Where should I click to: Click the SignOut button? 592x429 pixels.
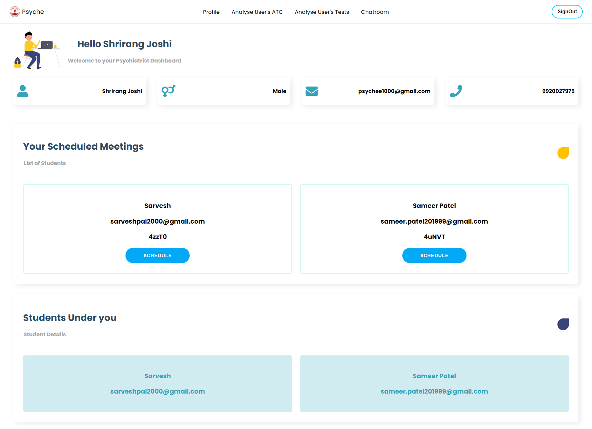567,12
